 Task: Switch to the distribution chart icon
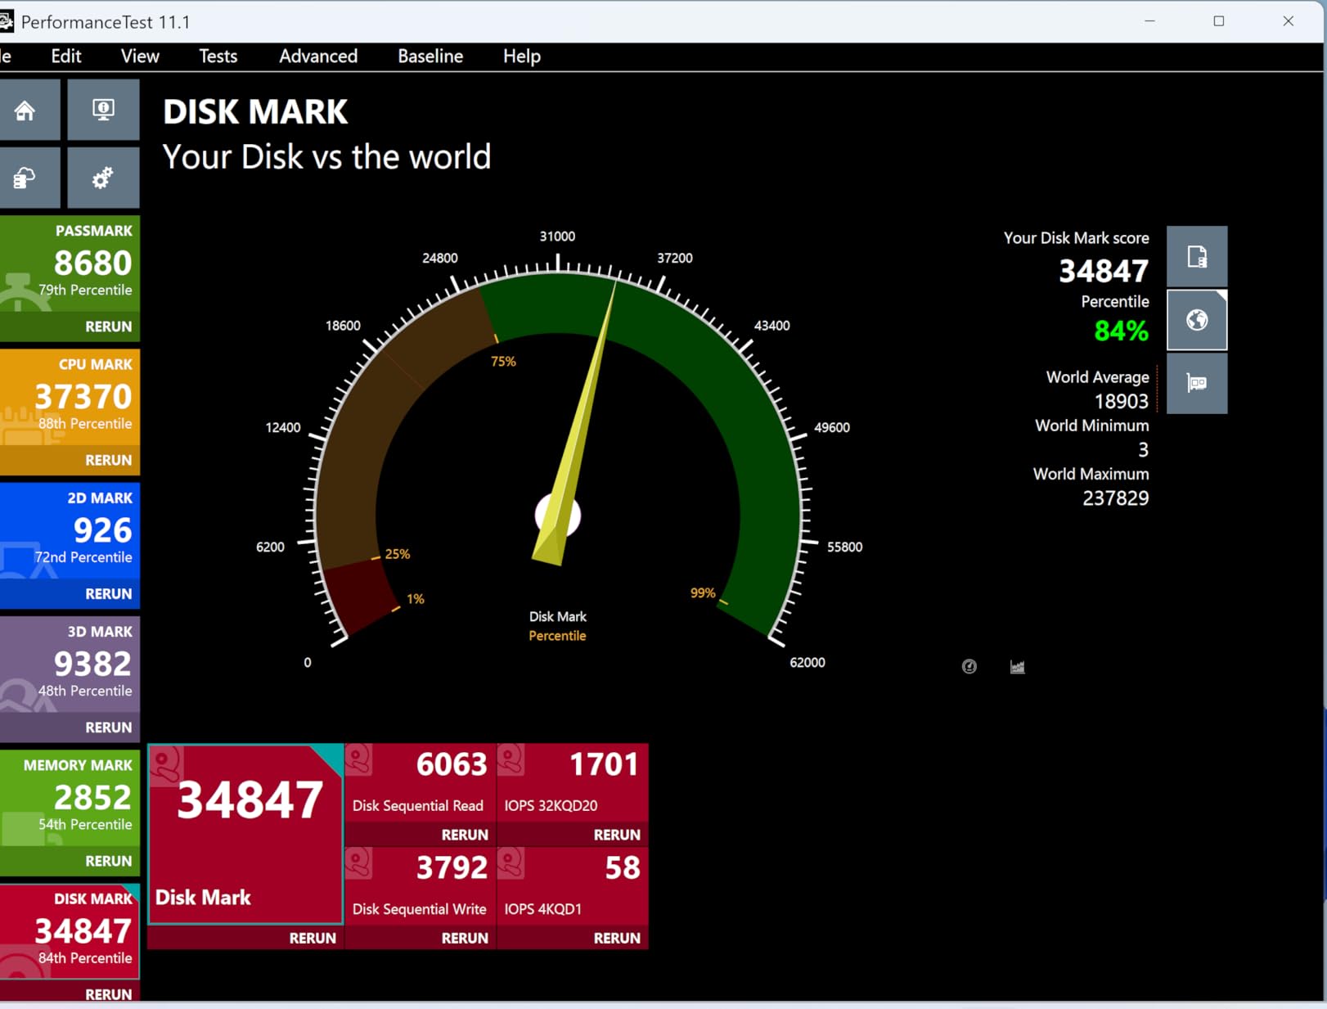(1017, 667)
